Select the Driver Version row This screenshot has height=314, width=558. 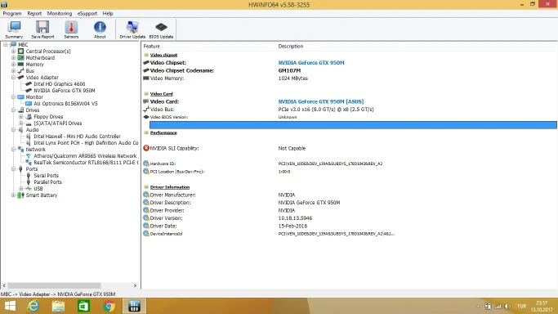tap(349, 218)
